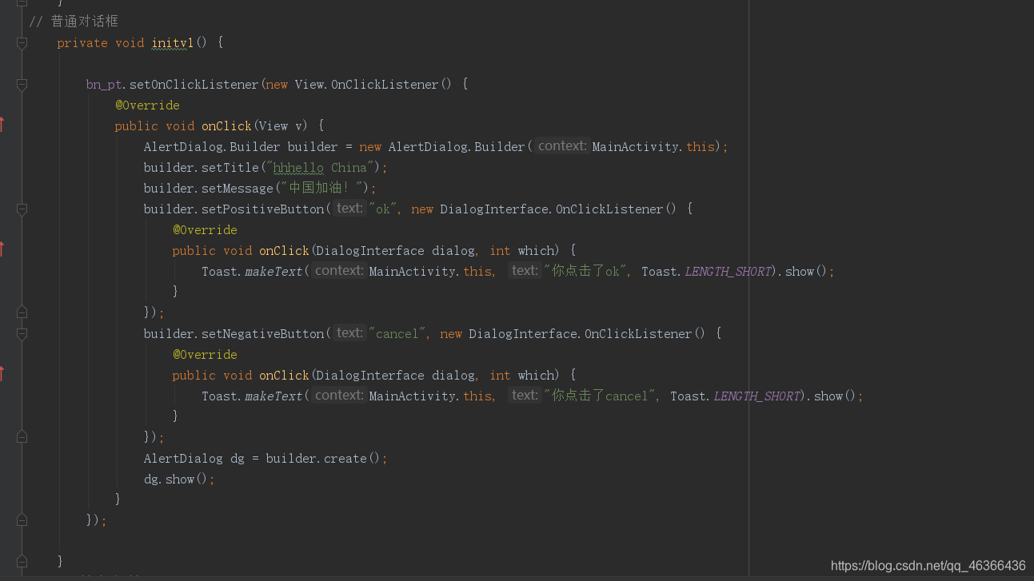Click the "text:" hint before "你点击了ok"

525,271
